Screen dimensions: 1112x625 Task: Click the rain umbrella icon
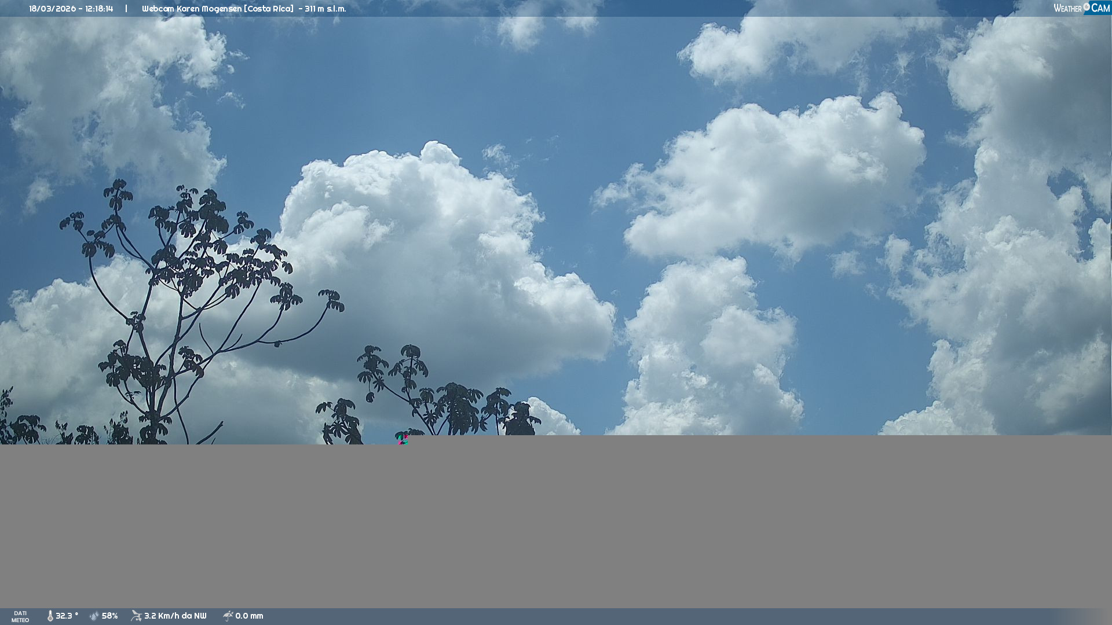point(228,616)
